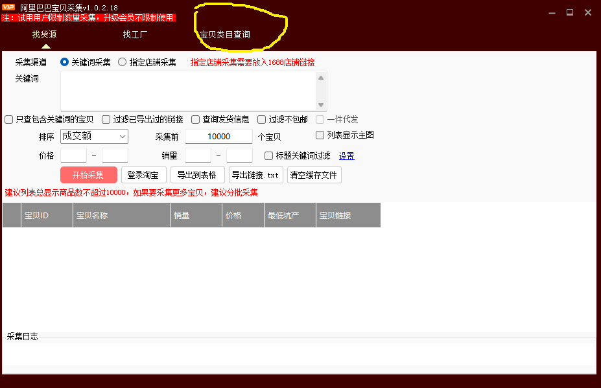Click the minimum 价格 field
601x388 pixels.
74,155
